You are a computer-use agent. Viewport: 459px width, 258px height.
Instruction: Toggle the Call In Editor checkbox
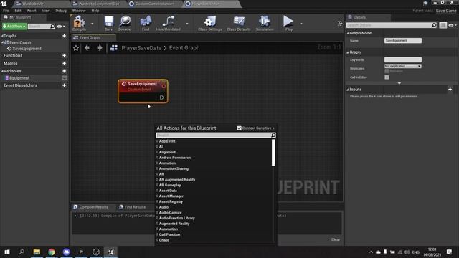(x=387, y=77)
